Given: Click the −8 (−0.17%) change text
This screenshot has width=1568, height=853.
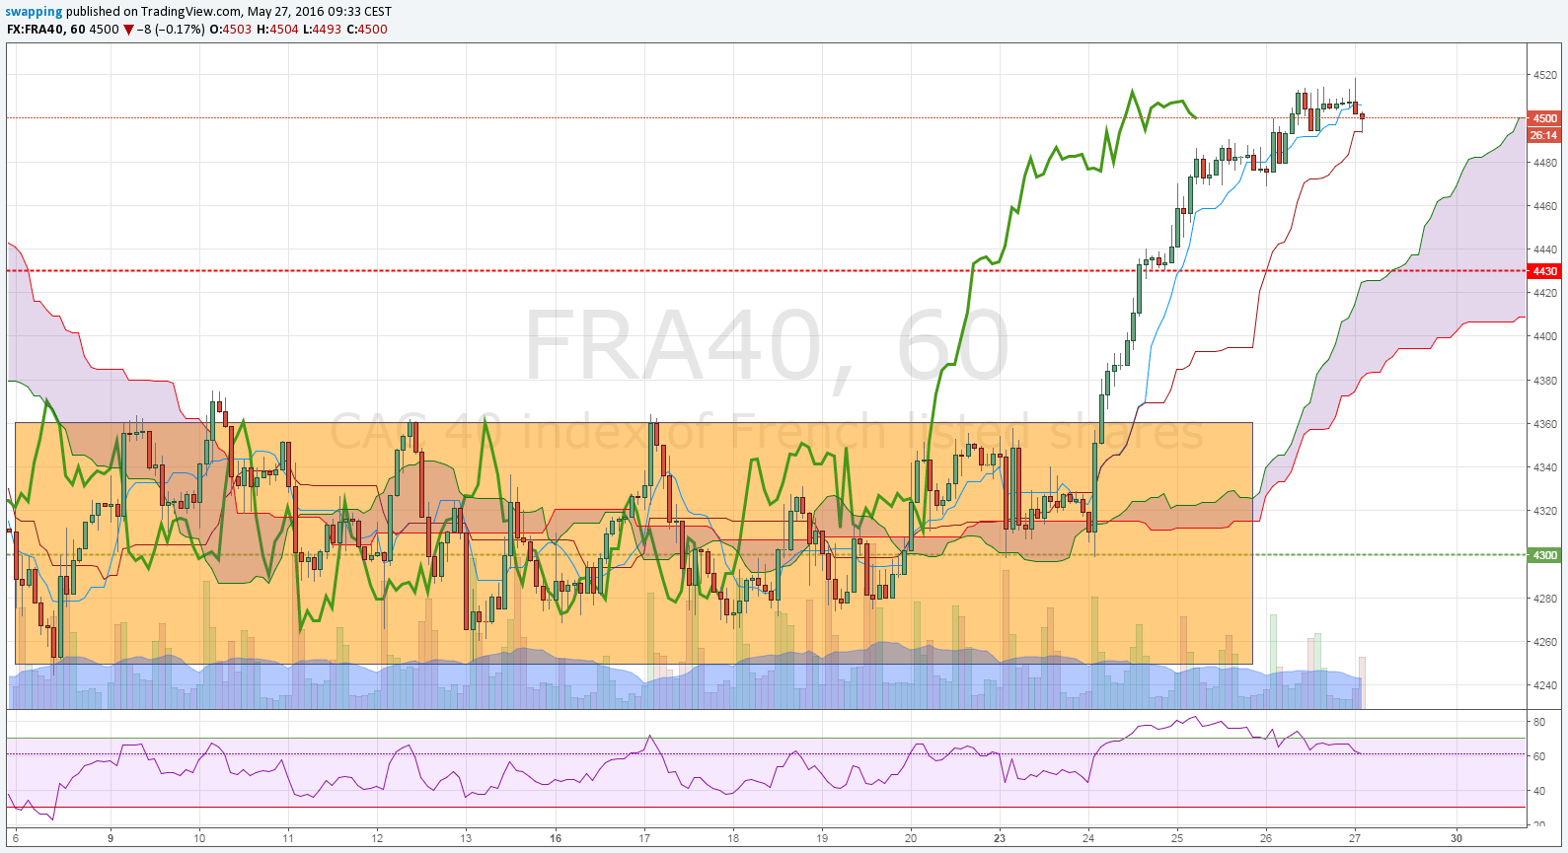Looking at the screenshot, I should pyautogui.click(x=171, y=30).
